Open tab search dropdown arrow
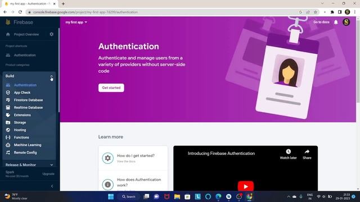Screen dimensions: 360x202 coord(322,3)
